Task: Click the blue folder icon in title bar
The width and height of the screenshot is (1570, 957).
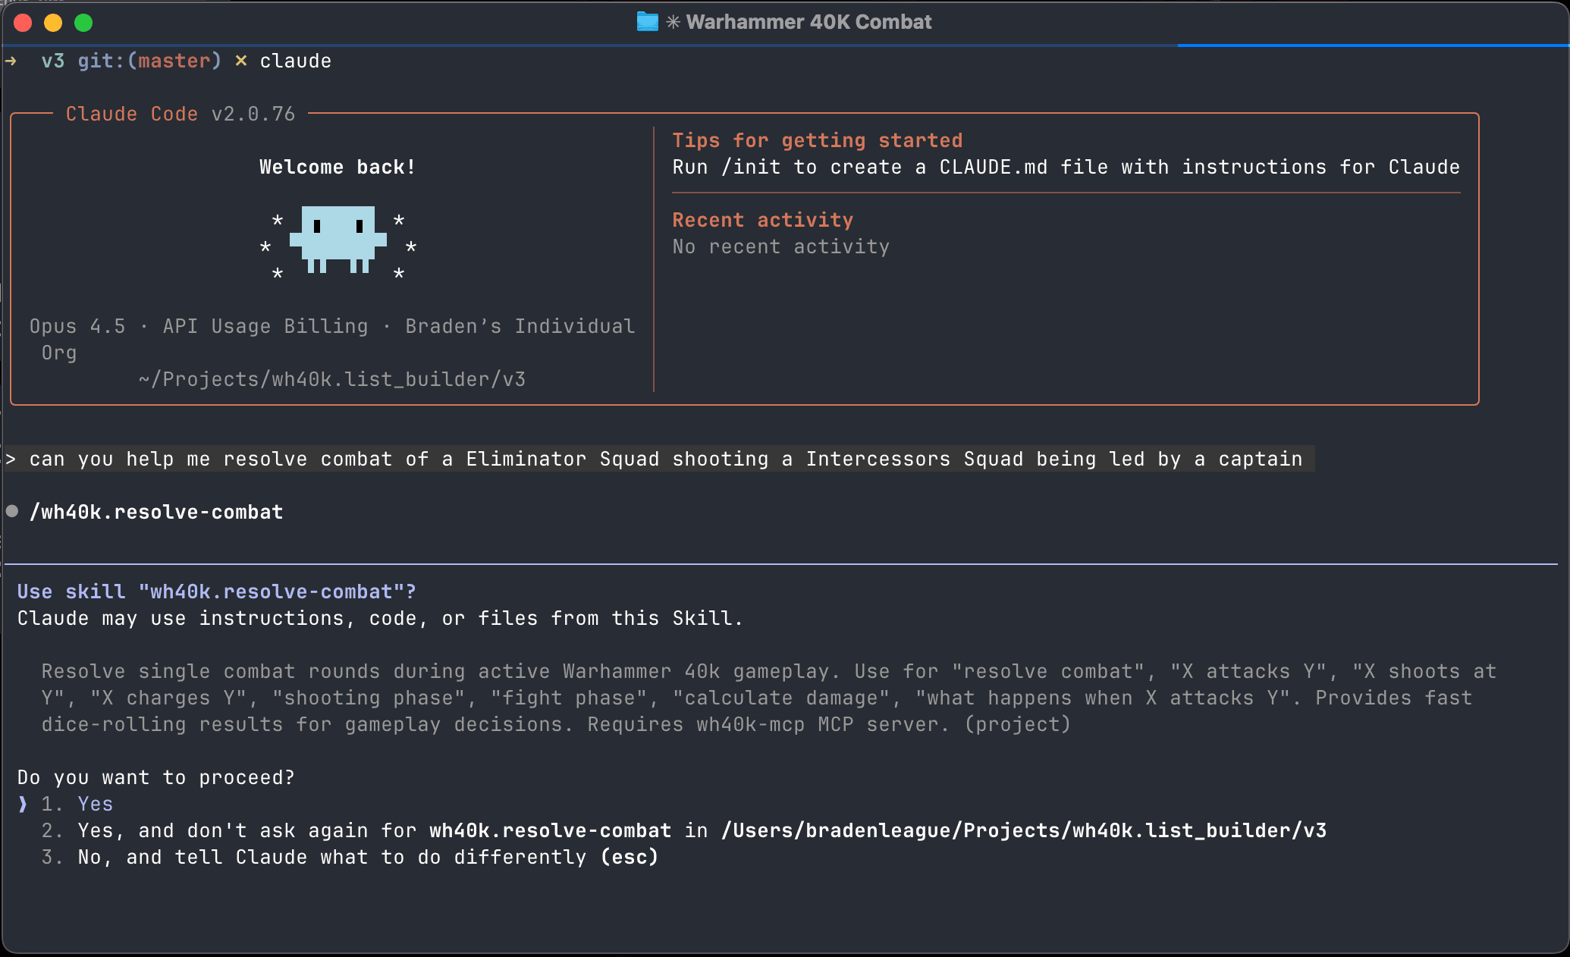Action: (x=645, y=22)
